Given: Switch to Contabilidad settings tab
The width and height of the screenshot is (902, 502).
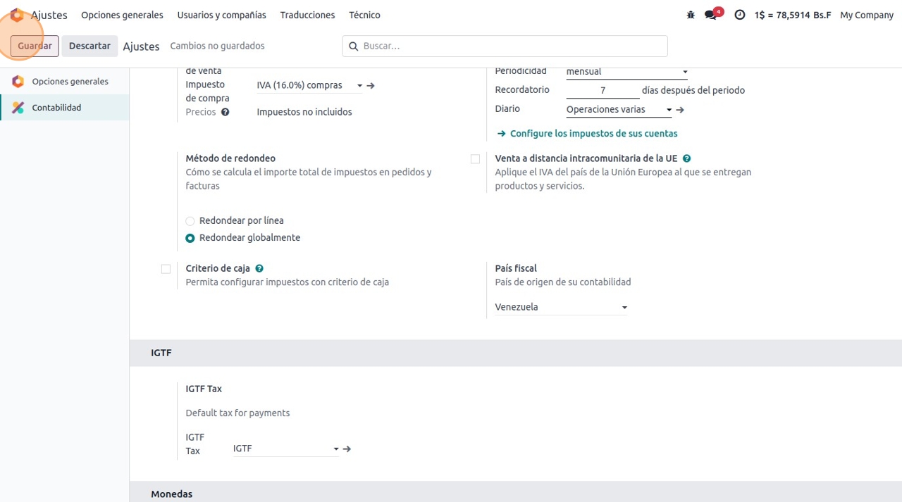Looking at the screenshot, I should (65, 108).
